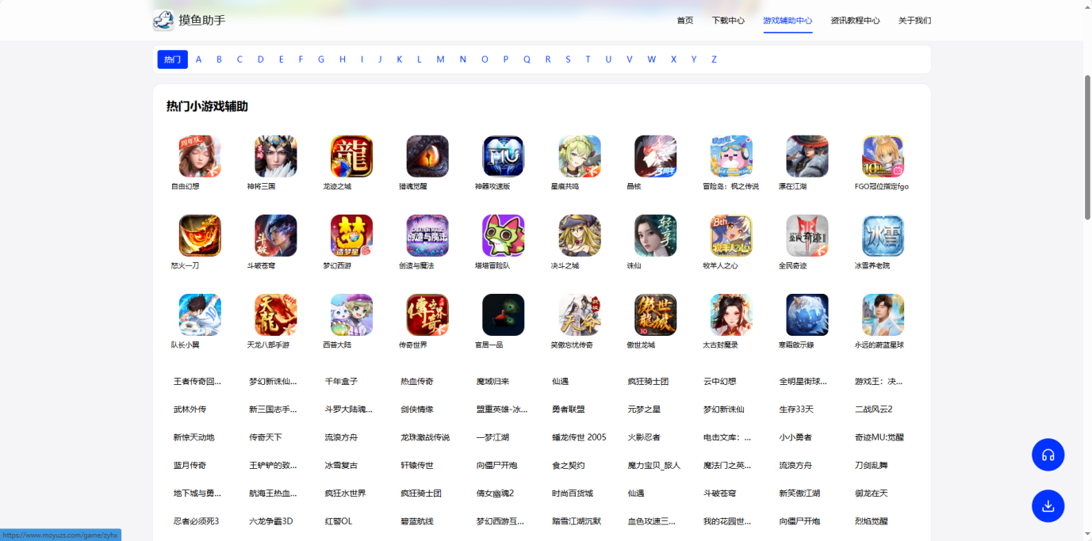Image resolution: width=1092 pixels, height=541 pixels.
Task: Open the 下载中心 navigation item
Action: (728, 21)
